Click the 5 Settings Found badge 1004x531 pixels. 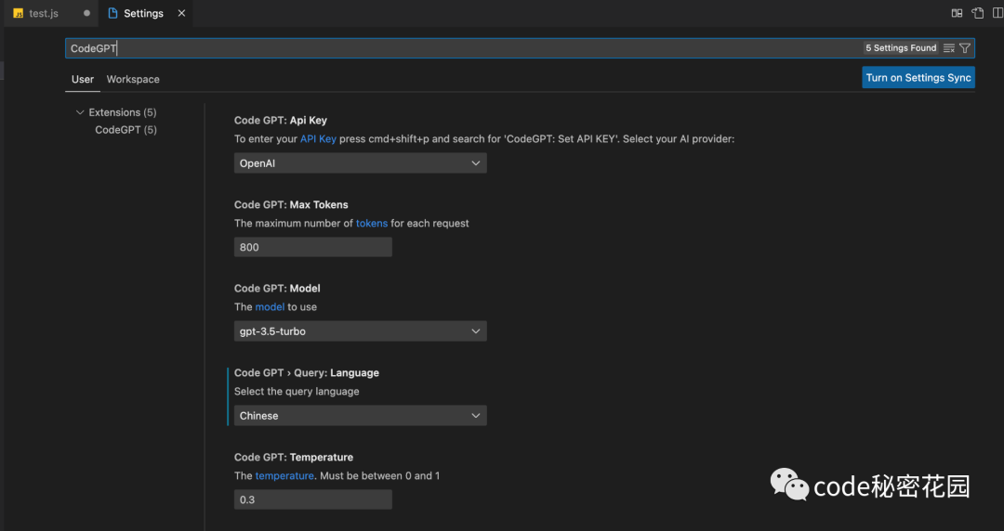pos(901,48)
